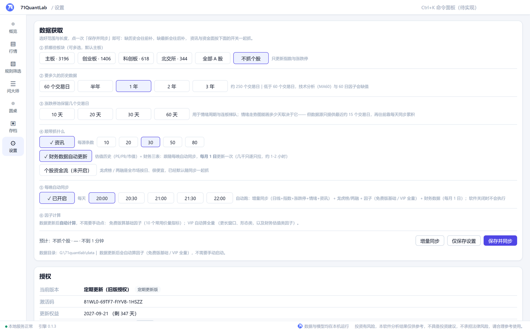Select the 3 年 history option
The width and height of the screenshot is (530, 331).
[210, 86]
